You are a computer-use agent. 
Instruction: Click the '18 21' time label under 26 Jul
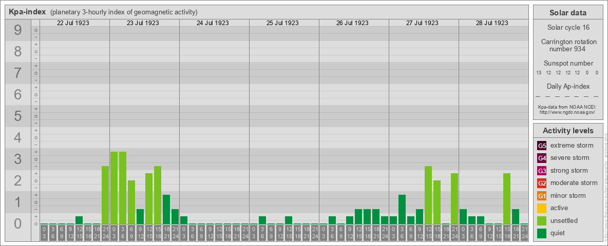point(376,233)
